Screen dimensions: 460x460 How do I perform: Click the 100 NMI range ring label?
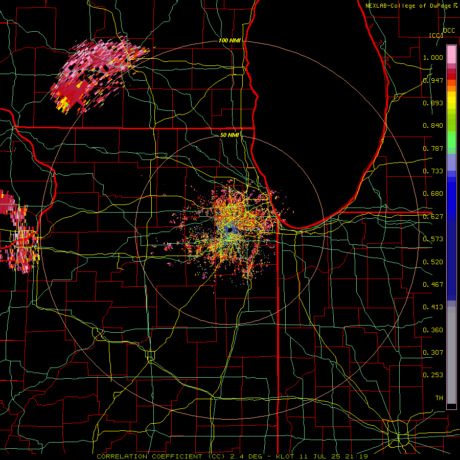point(229,40)
